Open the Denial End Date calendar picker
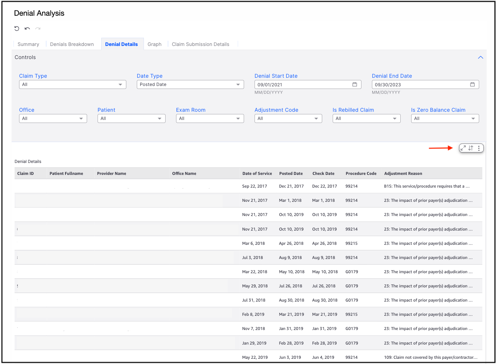Screen dimensions: 496x364 point(472,84)
